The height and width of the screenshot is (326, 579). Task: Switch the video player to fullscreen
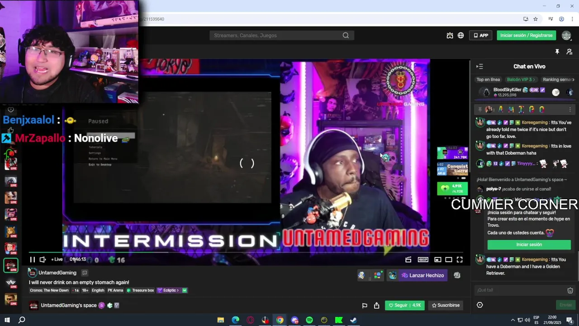pyautogui.click(x=460, y=259)
